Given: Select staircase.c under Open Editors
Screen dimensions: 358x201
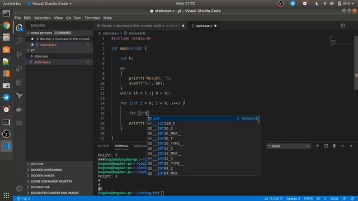Looking at the screenshot, I should click(x=59, y=45).
